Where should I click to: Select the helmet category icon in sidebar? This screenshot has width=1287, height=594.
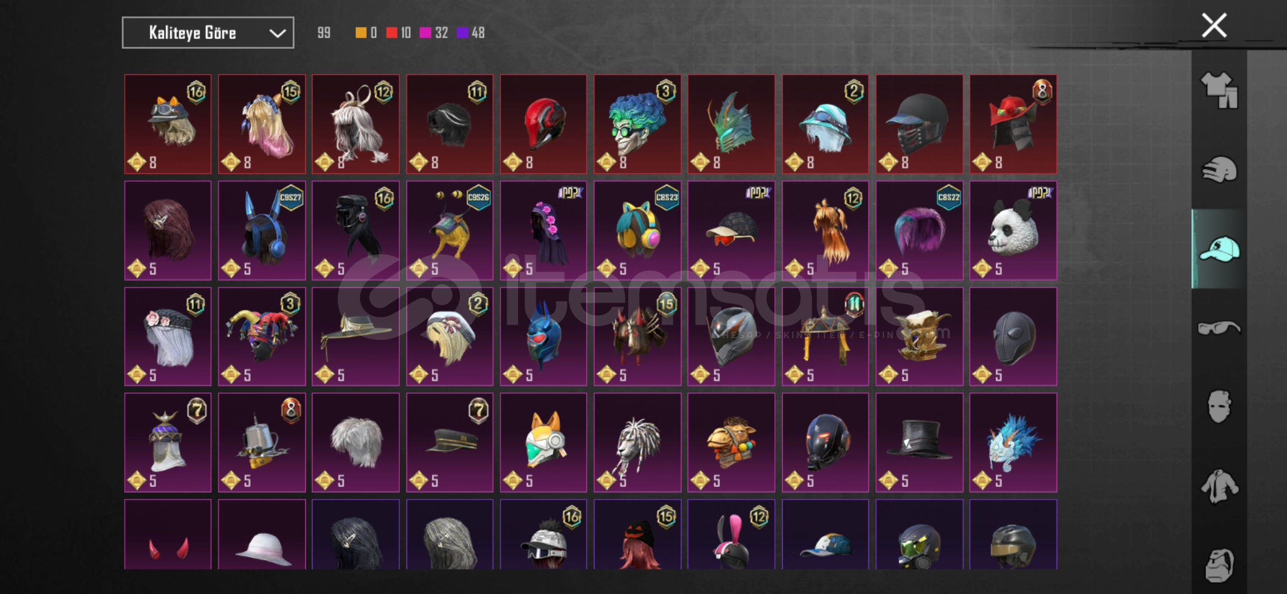[1219, 169]
